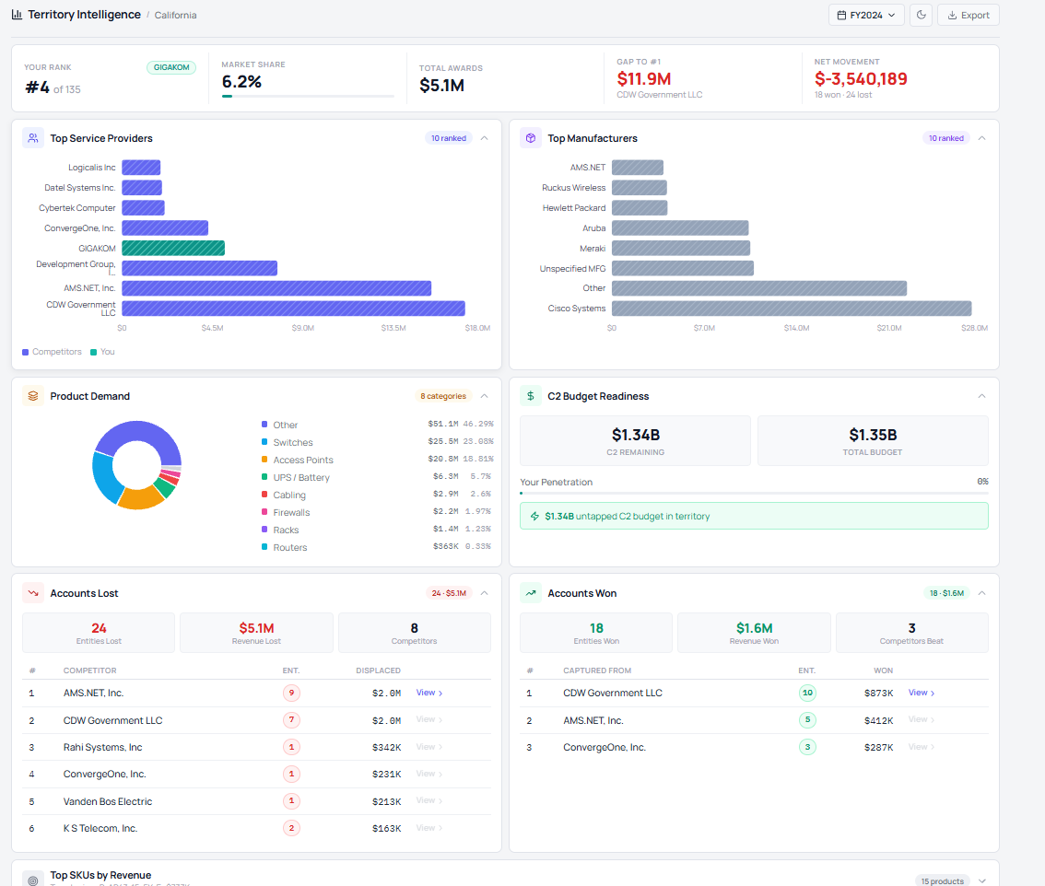This screenshot has height=886, width=1045.
Task: Click the 24 · $5.1M lost badge
Action: (449, 593)
